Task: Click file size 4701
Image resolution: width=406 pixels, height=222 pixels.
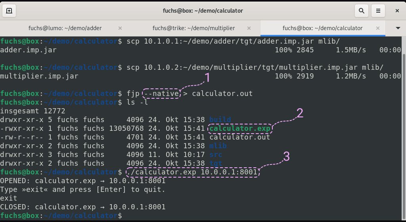Action: (x=135, y=137)
